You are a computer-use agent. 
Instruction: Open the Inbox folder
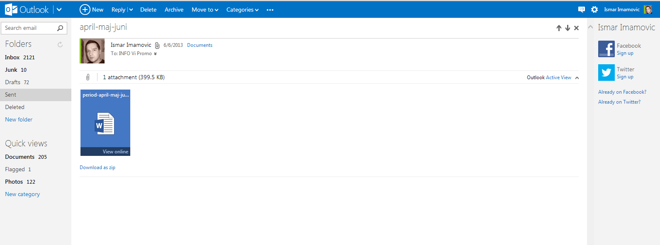pyautogui.click(x=12, y=58)
